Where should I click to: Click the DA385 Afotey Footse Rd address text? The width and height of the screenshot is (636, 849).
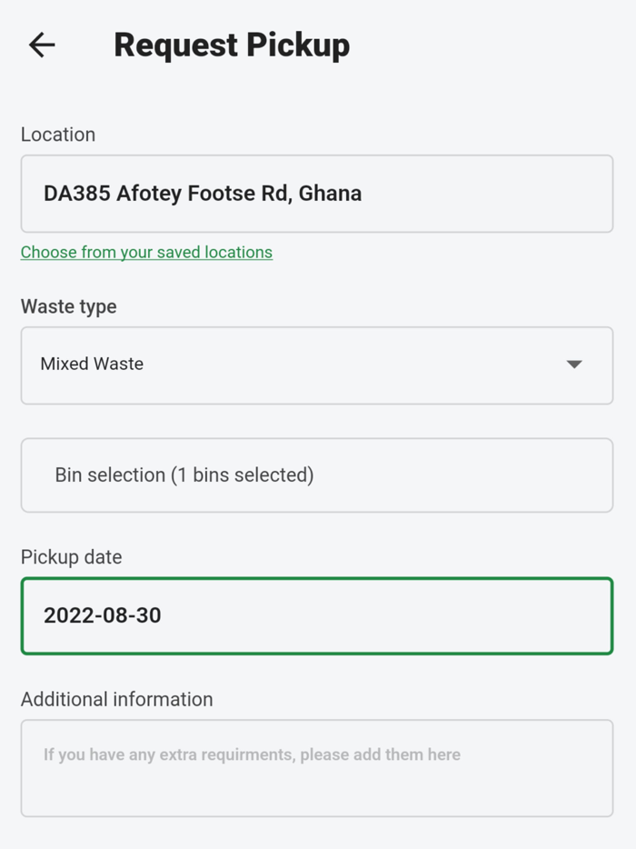(167, 194)
